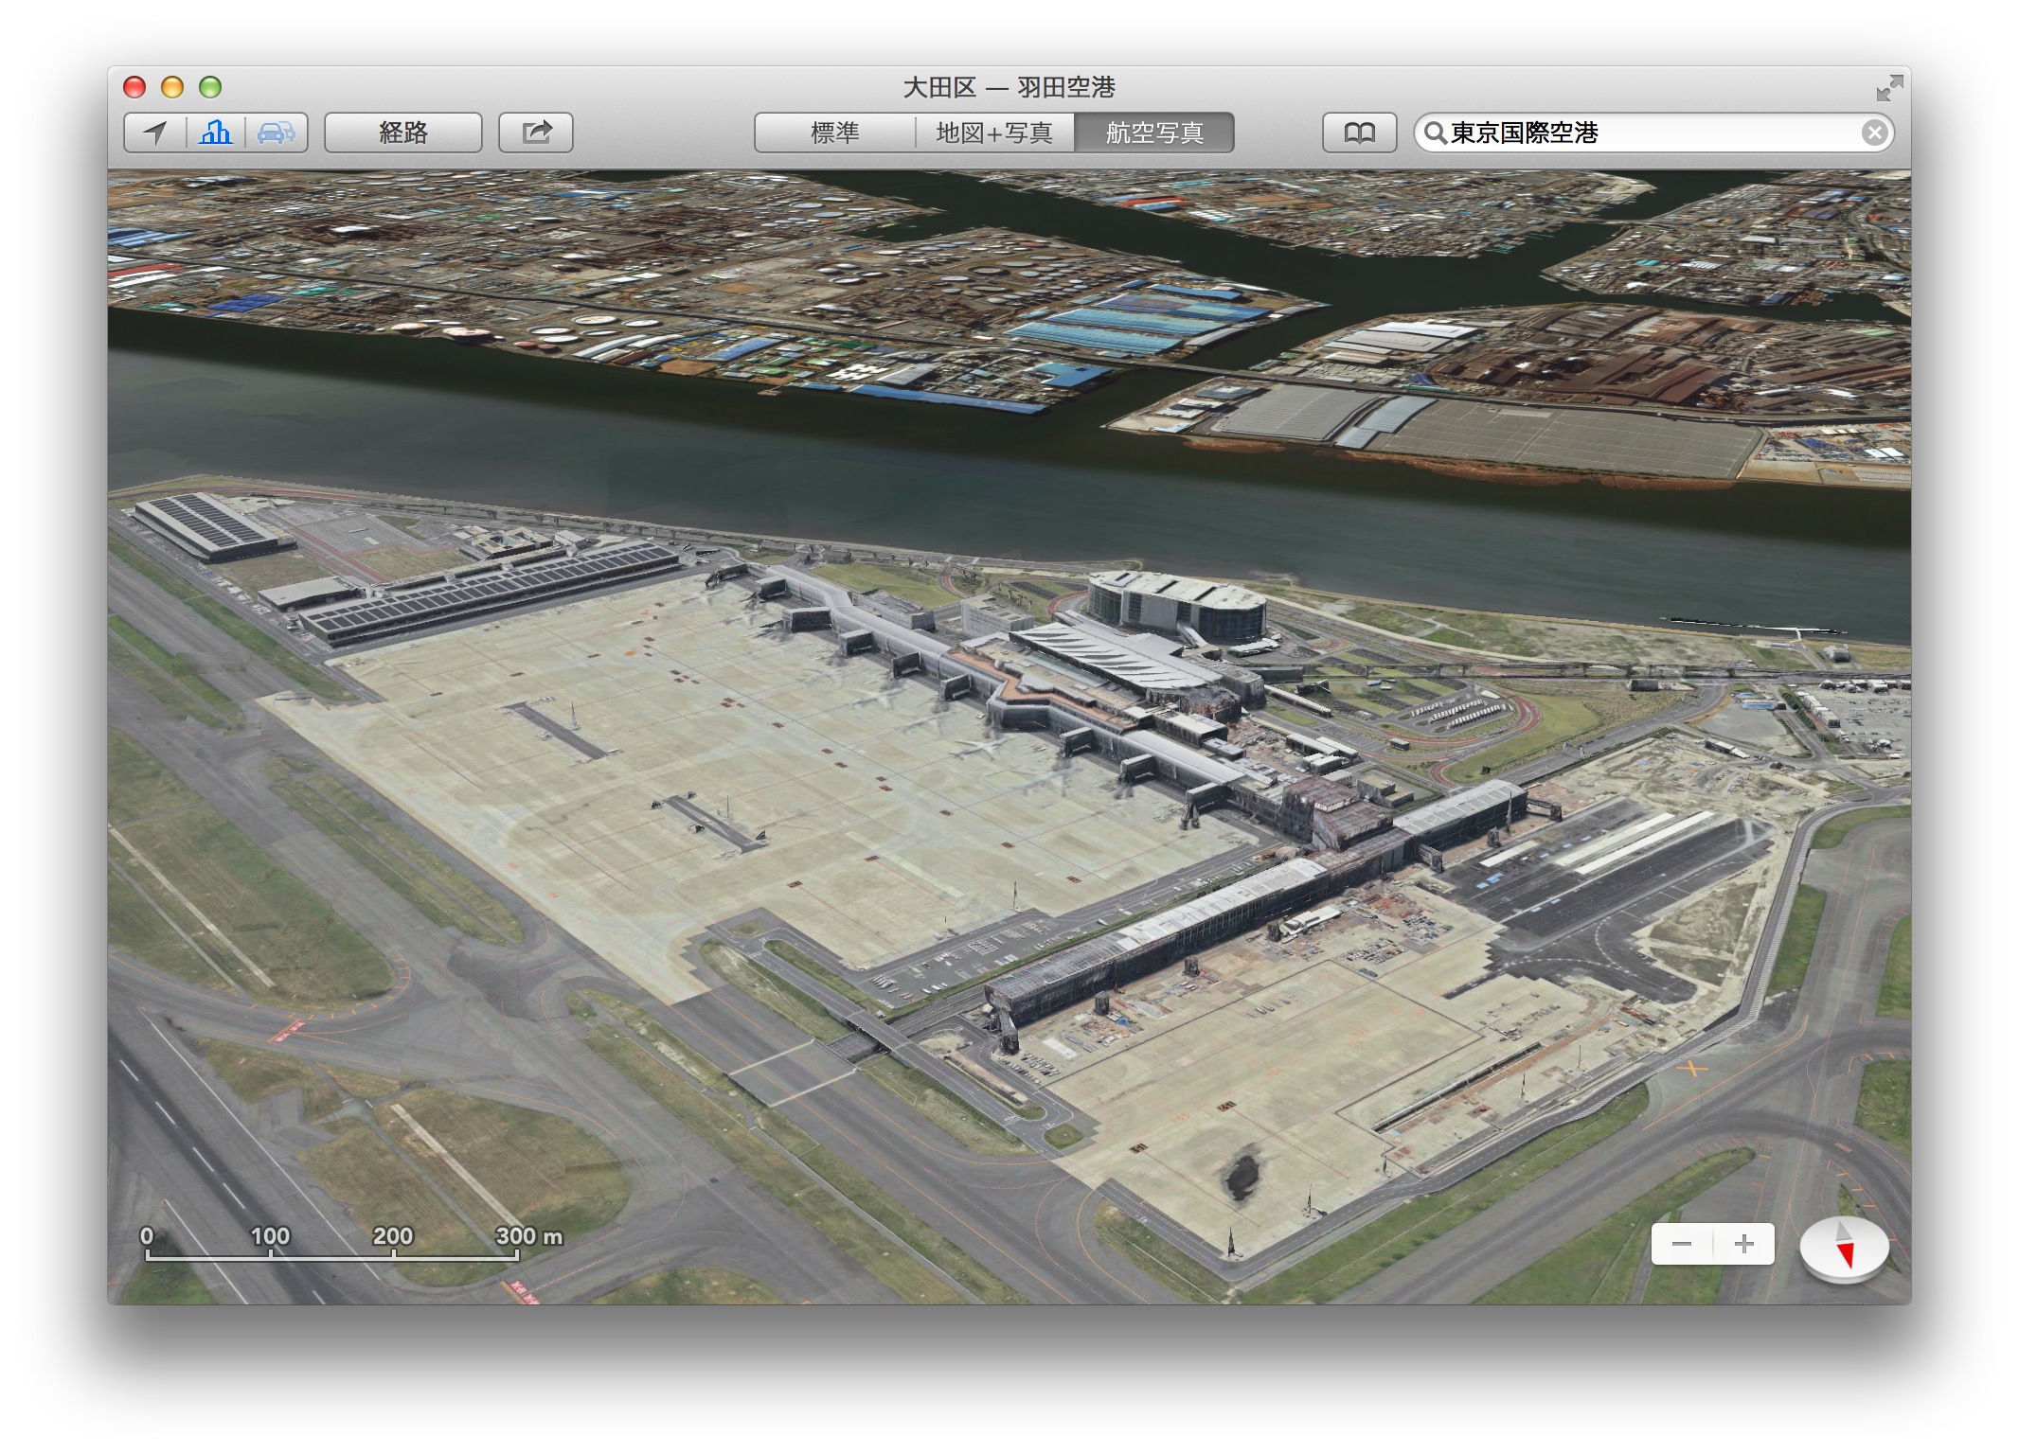The height and width of the screenshot is (1454, 2019).
Task: Open the share menu icon
Action: pyautogui.click(x=536, y=133)
